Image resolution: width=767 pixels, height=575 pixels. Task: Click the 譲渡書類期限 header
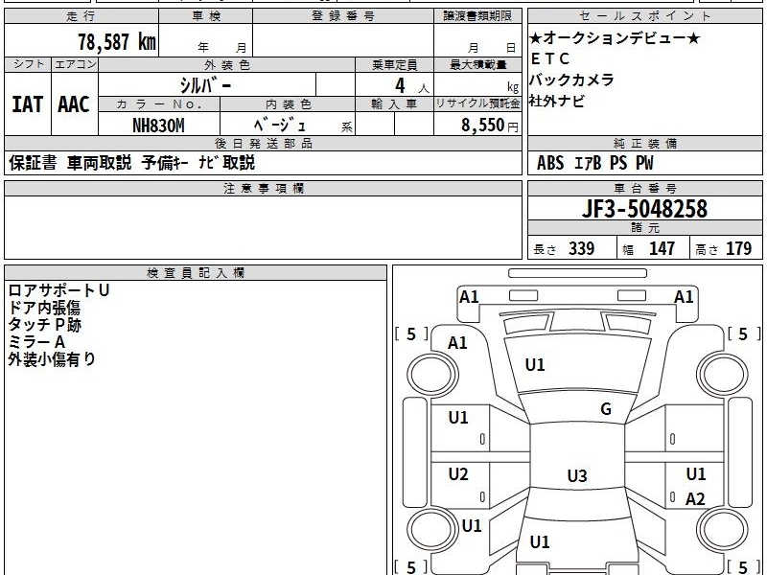tap(477, 16)
